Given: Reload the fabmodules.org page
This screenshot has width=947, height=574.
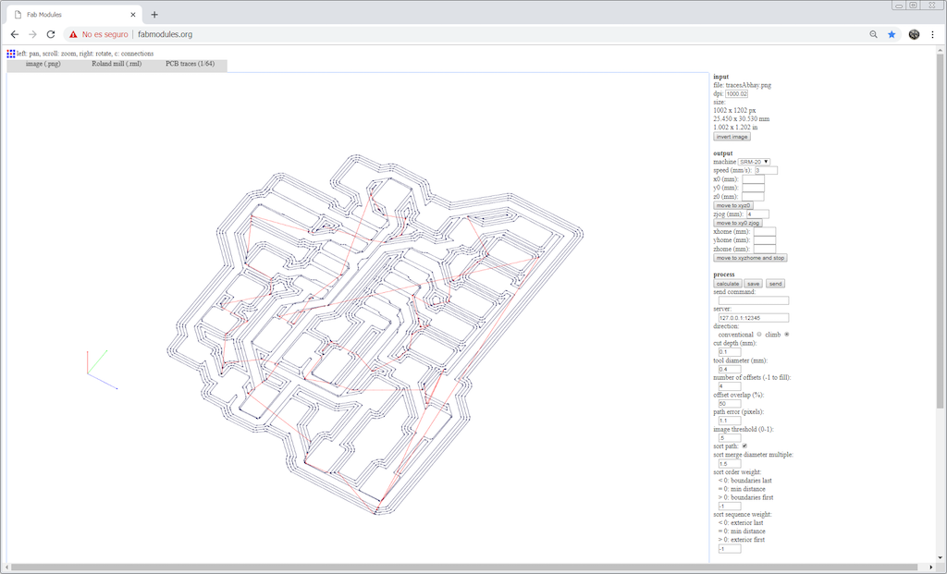Looking at the screenshot, I should 51,34.
